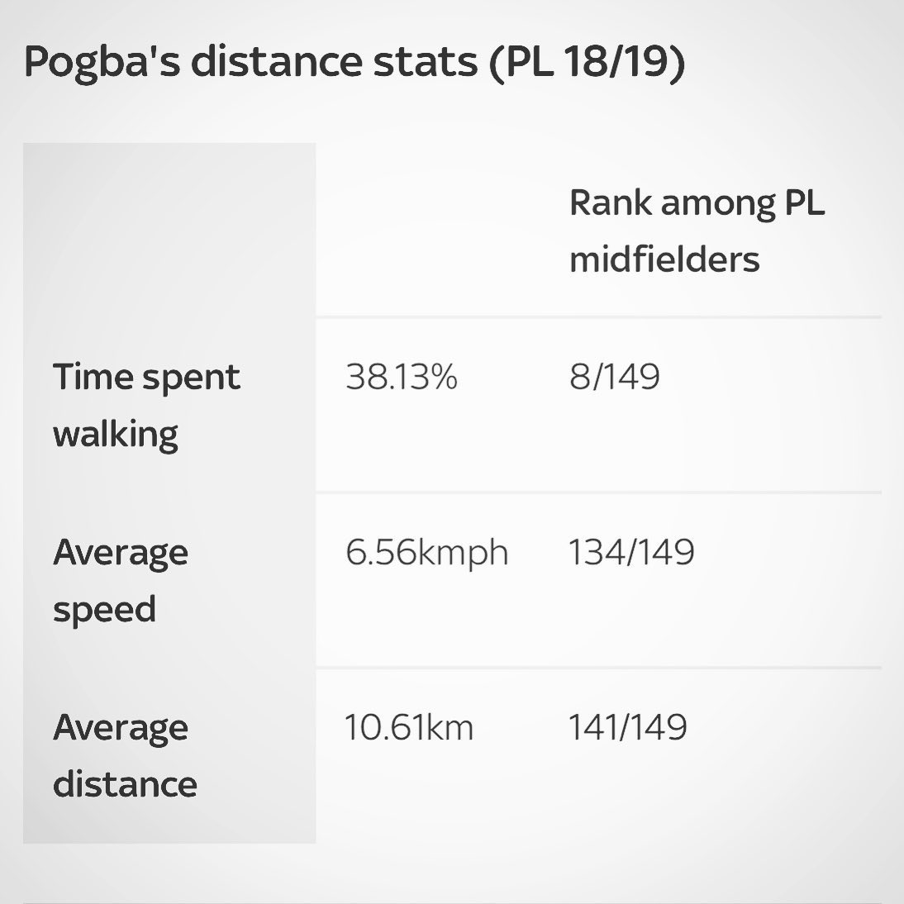Click the word "speed" in the second row label
904x904 pixels.
pos(104,611)
